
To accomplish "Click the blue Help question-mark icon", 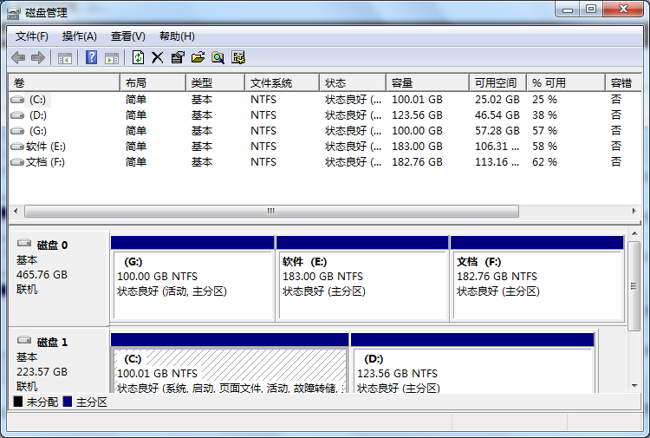I will pyautogui.click(x=91, y=57).
